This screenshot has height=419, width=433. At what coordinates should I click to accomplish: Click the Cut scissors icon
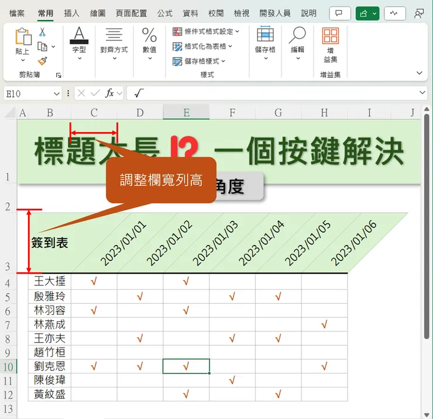[x=42, y=32]
